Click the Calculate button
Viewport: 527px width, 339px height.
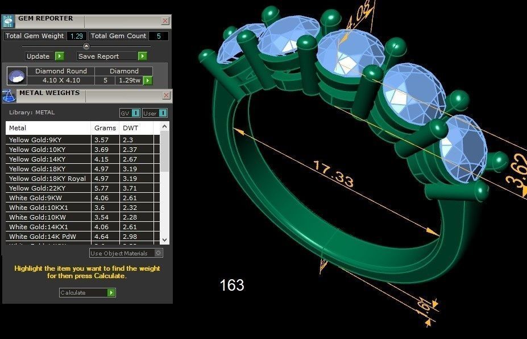coord(88,292)
